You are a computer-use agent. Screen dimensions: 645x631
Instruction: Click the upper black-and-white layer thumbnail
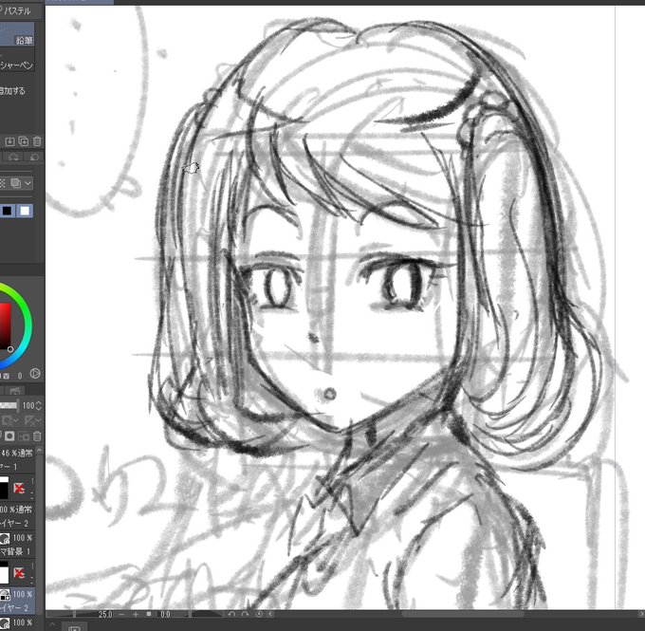(x=4, y=488)
